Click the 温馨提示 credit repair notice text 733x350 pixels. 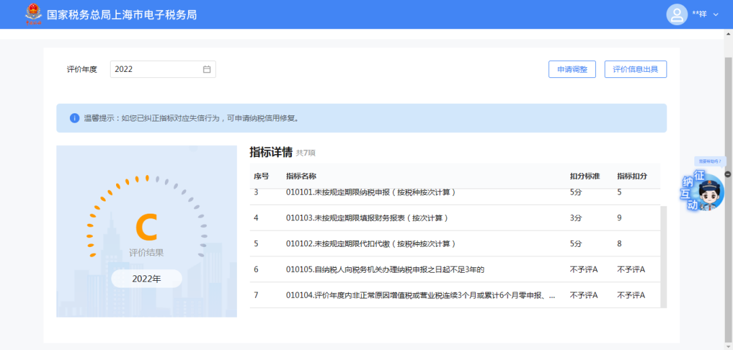tap(191, 118)
